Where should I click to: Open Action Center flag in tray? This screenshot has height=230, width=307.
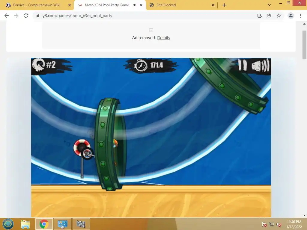tap(264, 224)
